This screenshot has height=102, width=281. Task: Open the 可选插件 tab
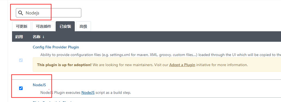tap(43, 26)
